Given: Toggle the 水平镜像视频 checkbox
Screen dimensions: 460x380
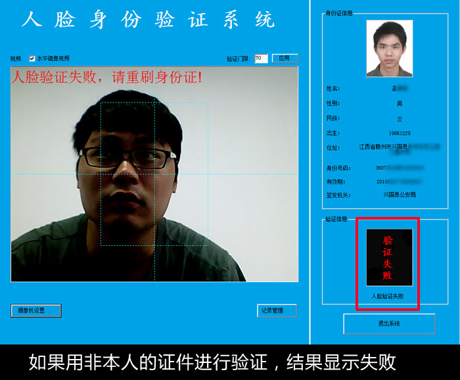Looking at the screenshot, I should (32, 59).
